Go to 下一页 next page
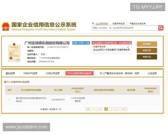Viewport: 168px width, 134px height. pyautogui.click(x=114, y=109)
